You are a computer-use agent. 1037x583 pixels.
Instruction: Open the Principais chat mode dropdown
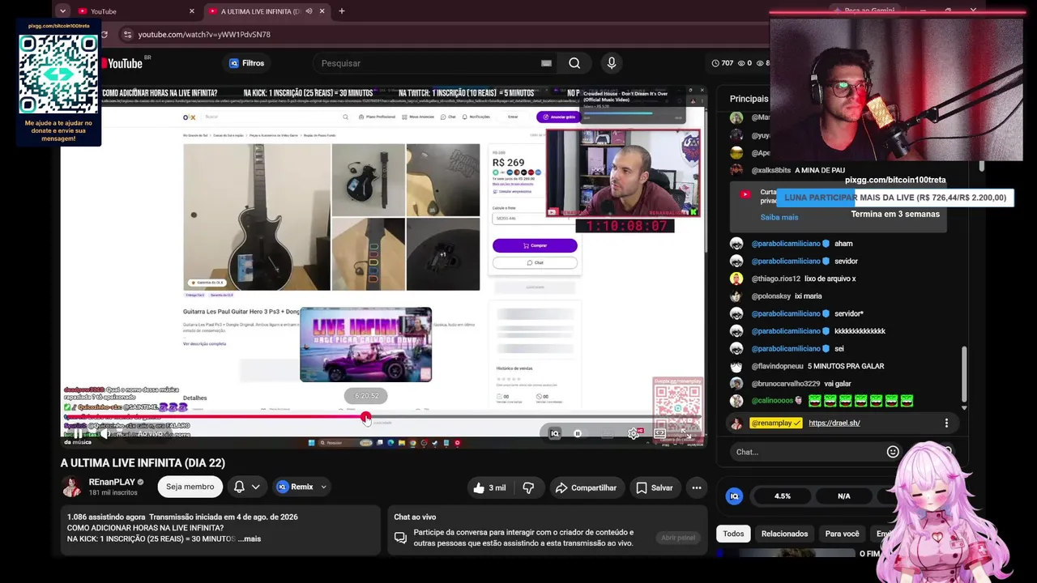click(x=749, y=99)
